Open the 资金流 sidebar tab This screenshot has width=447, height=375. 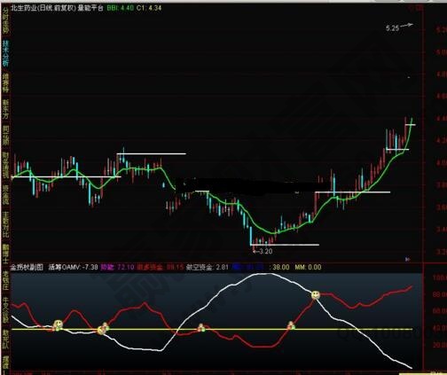coord(5,195)
